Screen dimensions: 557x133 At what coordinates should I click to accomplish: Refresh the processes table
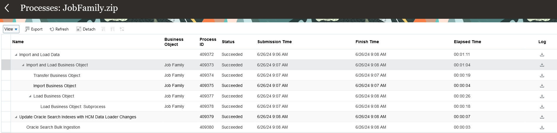click(59, 29)
